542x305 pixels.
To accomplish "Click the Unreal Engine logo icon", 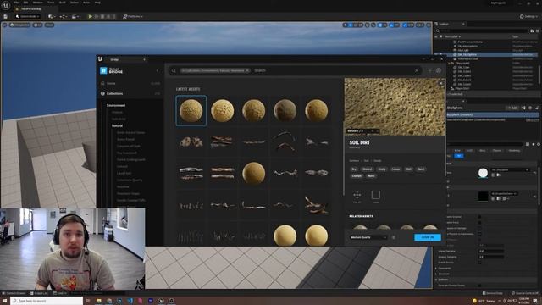I will (x=6, y=5).
